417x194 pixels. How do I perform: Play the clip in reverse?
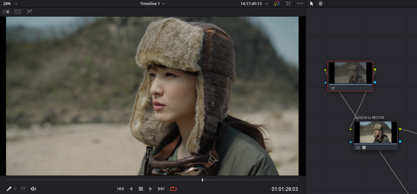click(131, 188)
